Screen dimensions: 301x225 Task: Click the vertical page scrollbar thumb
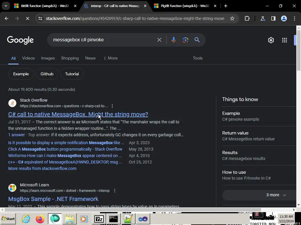pyautogui.click(x=299, y=50)
